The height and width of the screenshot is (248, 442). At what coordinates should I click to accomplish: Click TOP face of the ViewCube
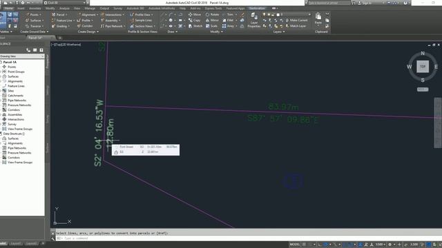(423, 67)
